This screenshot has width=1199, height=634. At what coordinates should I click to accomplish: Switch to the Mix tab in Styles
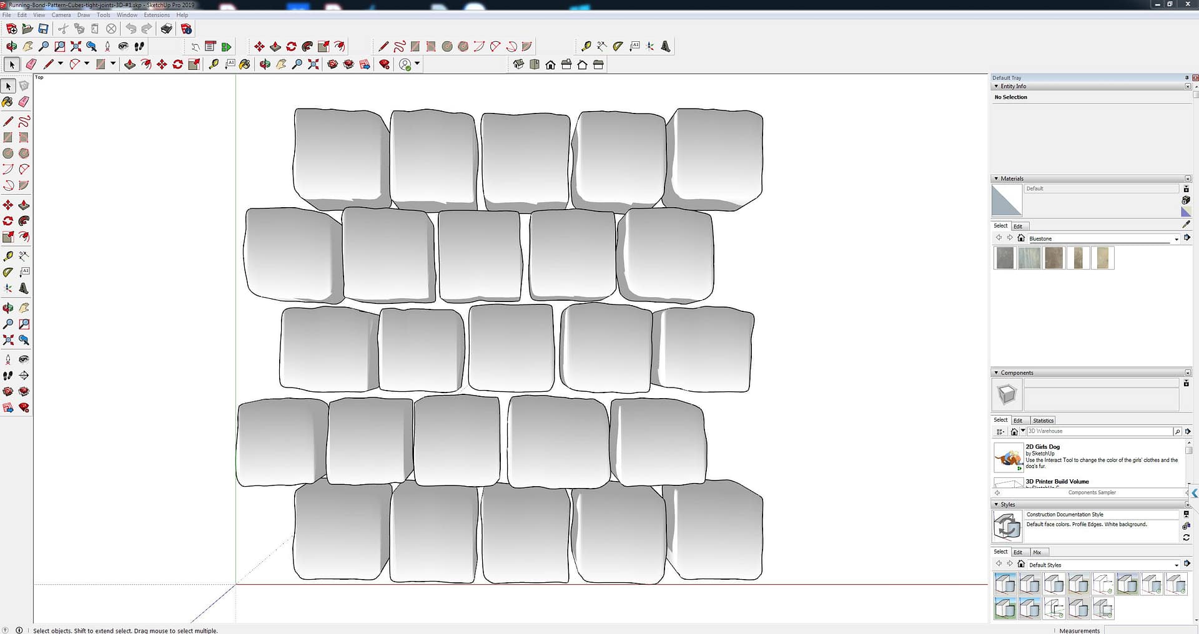(x=1037, y=552)
